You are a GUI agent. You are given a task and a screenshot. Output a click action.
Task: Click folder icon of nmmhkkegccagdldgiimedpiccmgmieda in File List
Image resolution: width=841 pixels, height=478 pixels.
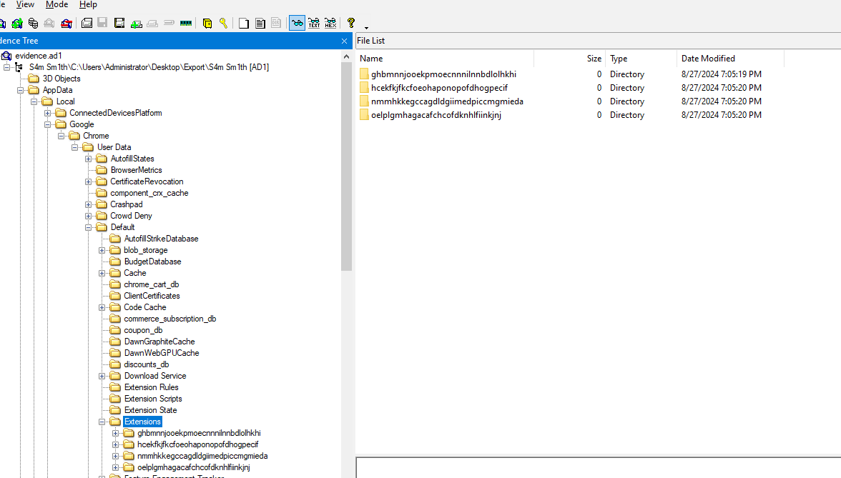point(364,101)
